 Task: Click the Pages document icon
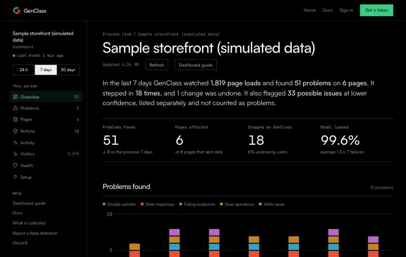pos(15,119)
